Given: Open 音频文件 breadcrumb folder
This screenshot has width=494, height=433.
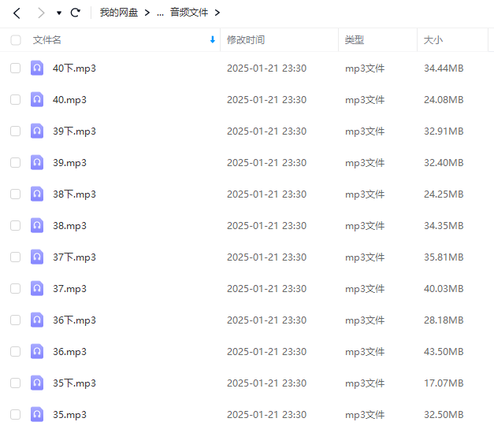Looking at the screenshot, I should coord(189,13).
